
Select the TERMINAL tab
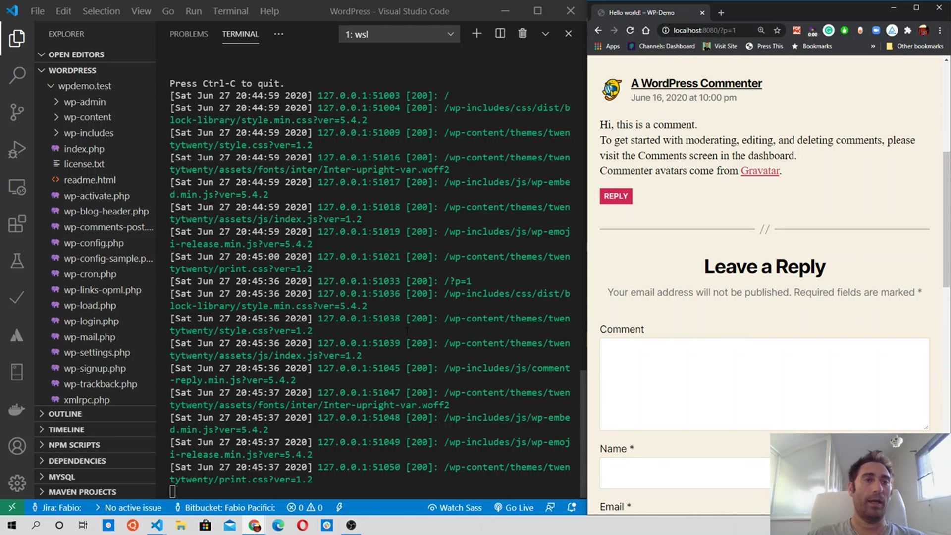240,33
